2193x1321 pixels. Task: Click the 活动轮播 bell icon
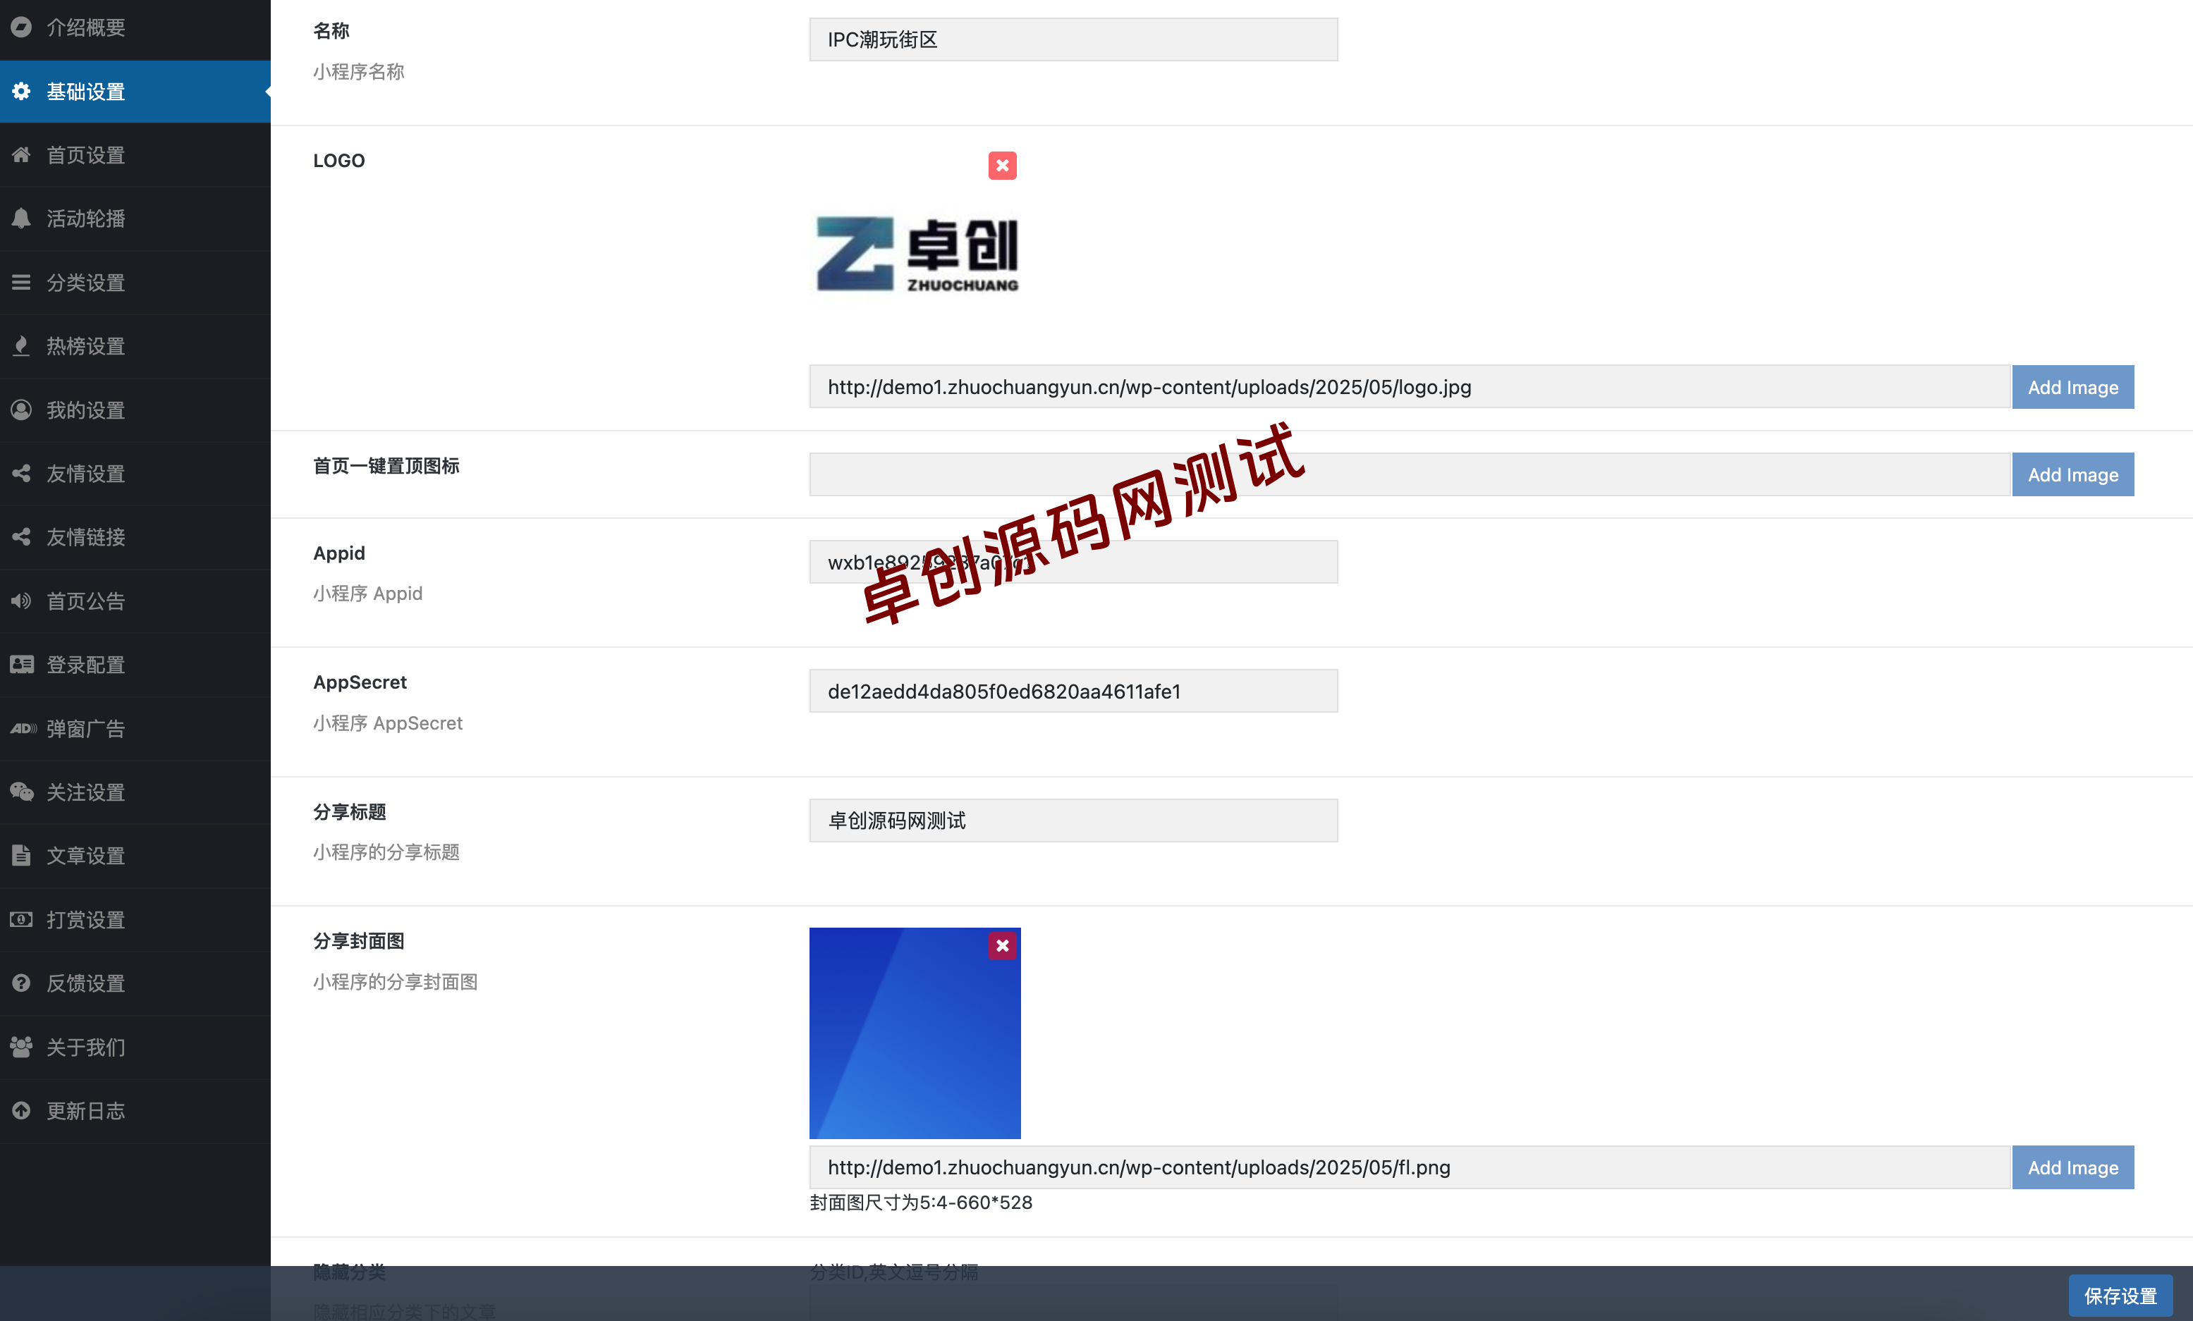coord(21,218)
